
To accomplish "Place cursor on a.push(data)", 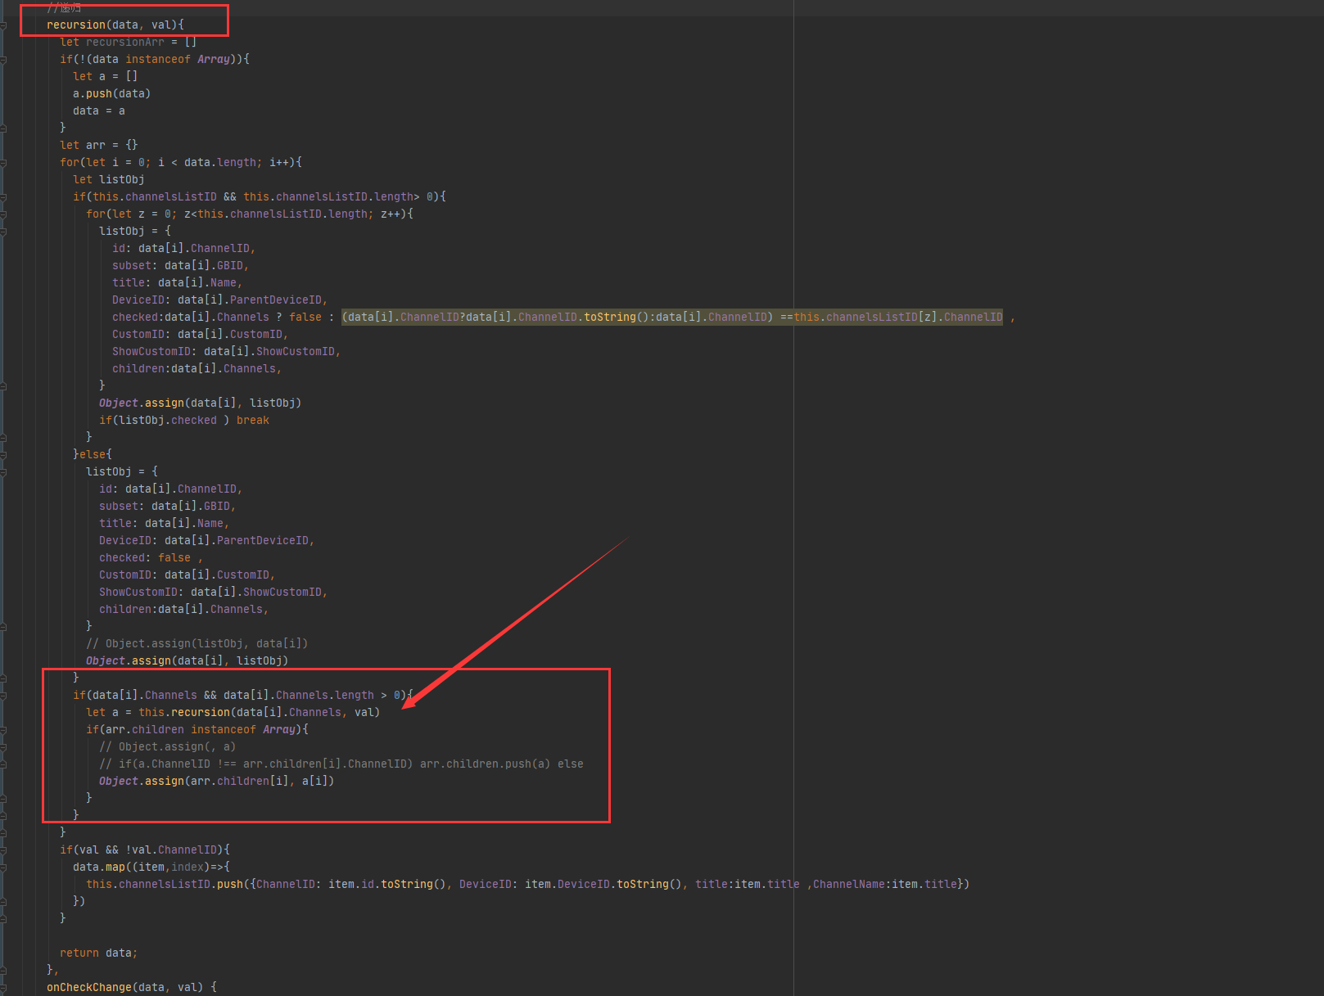I will [111, 94].
